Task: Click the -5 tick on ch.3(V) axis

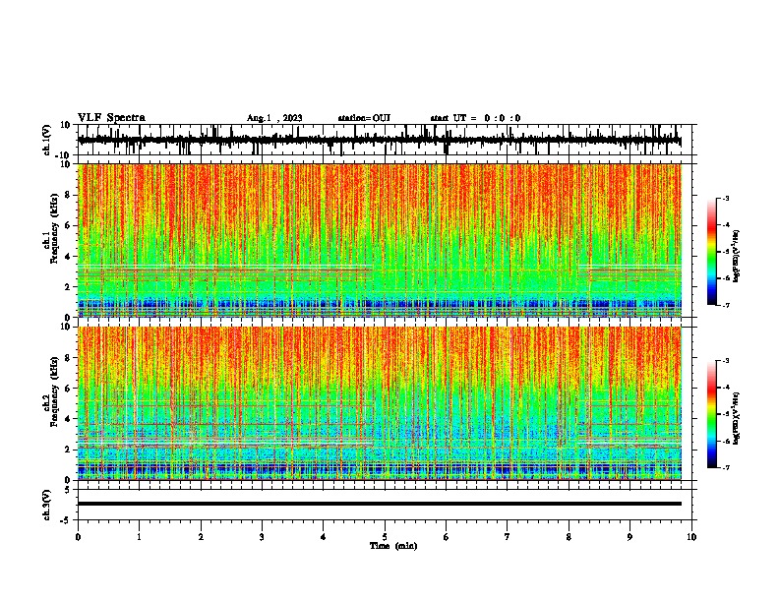Action: [66, 520]
